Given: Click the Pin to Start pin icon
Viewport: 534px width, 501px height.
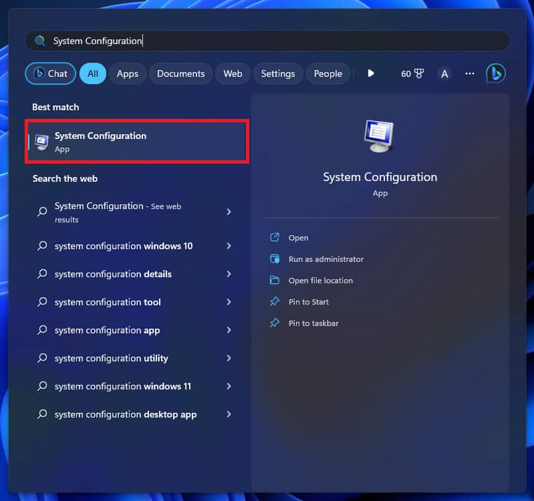Looking at the screenshot, I should click(274, 302).
